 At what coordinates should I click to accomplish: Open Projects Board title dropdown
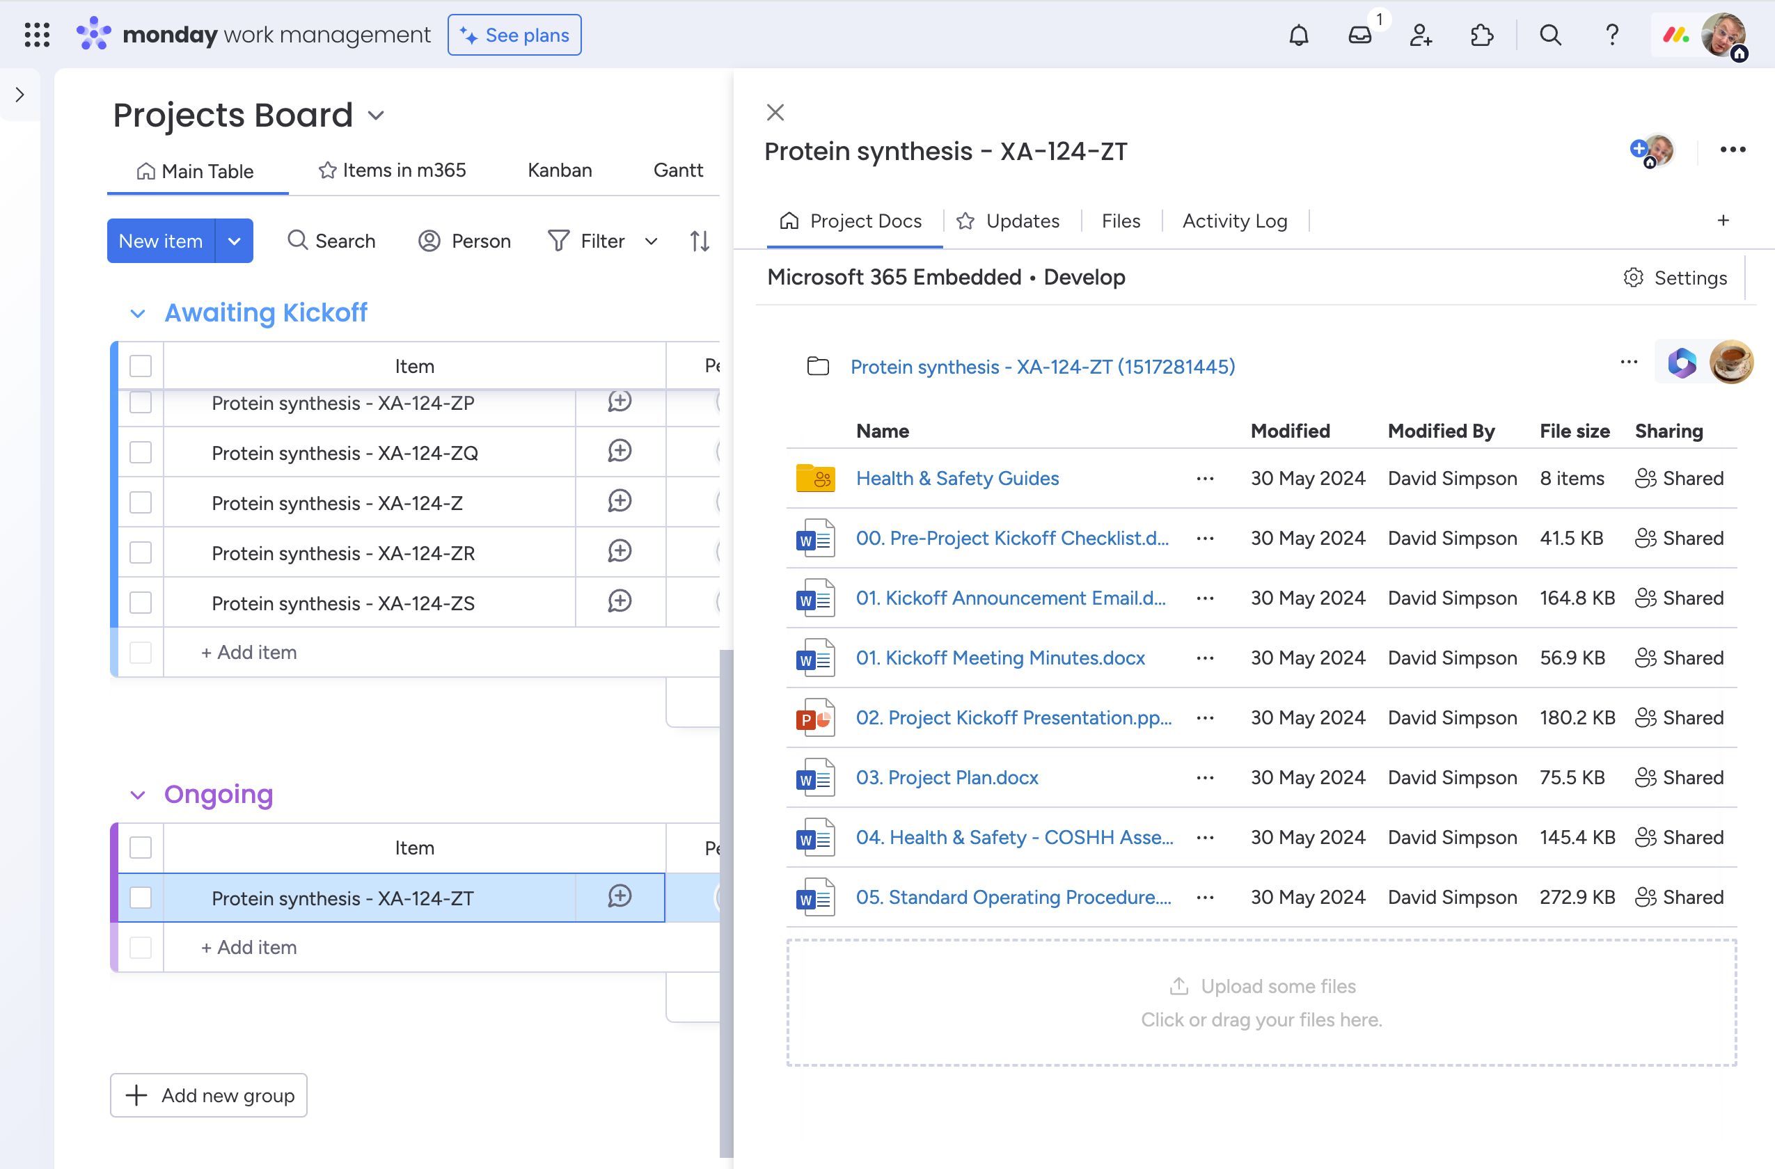point(376,116)
